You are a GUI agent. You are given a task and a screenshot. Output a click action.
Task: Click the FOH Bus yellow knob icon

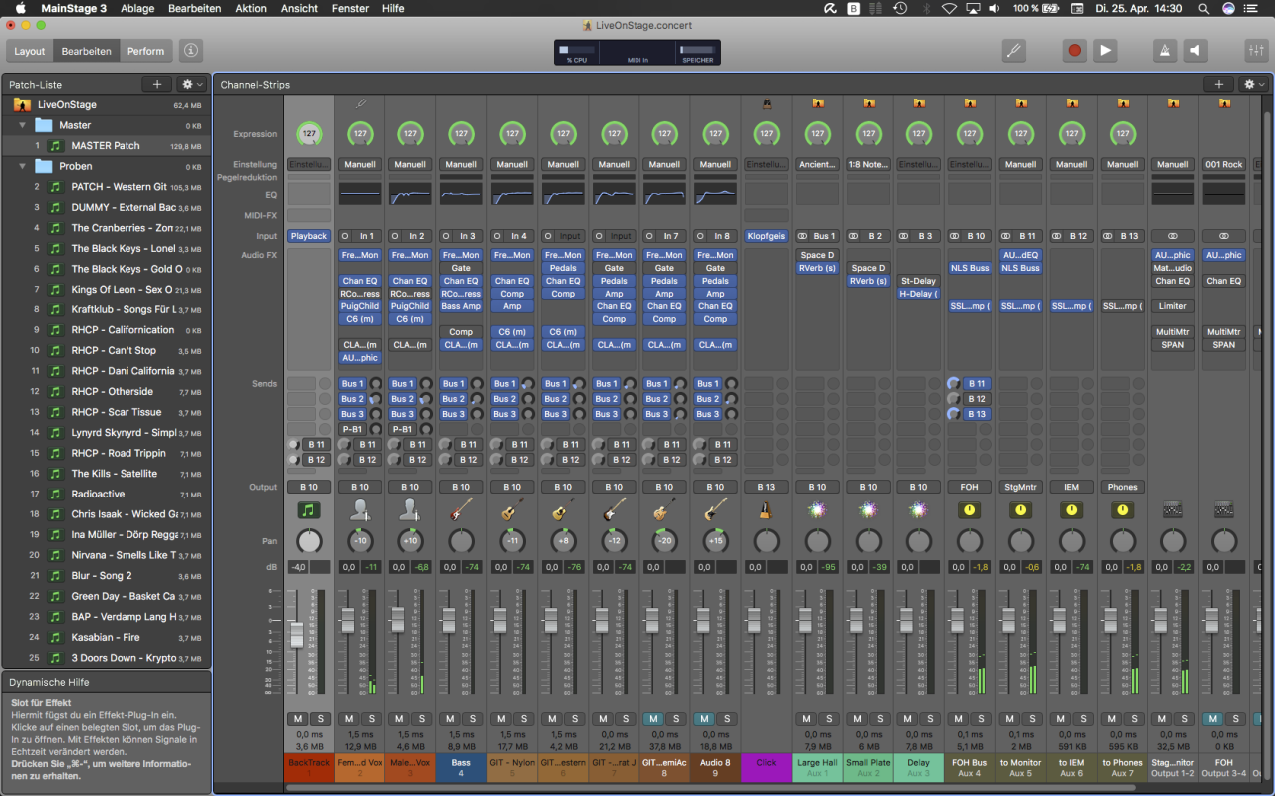tap(969, 510)
